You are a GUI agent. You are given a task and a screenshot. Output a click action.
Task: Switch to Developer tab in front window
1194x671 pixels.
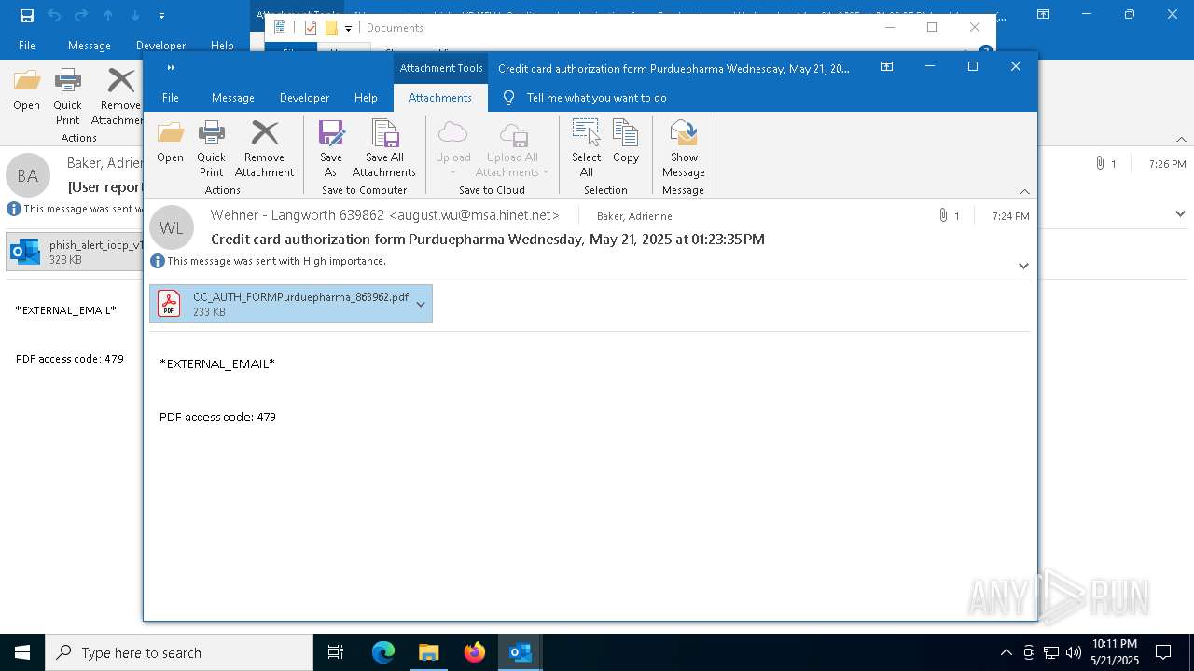(x=304, y=98)
